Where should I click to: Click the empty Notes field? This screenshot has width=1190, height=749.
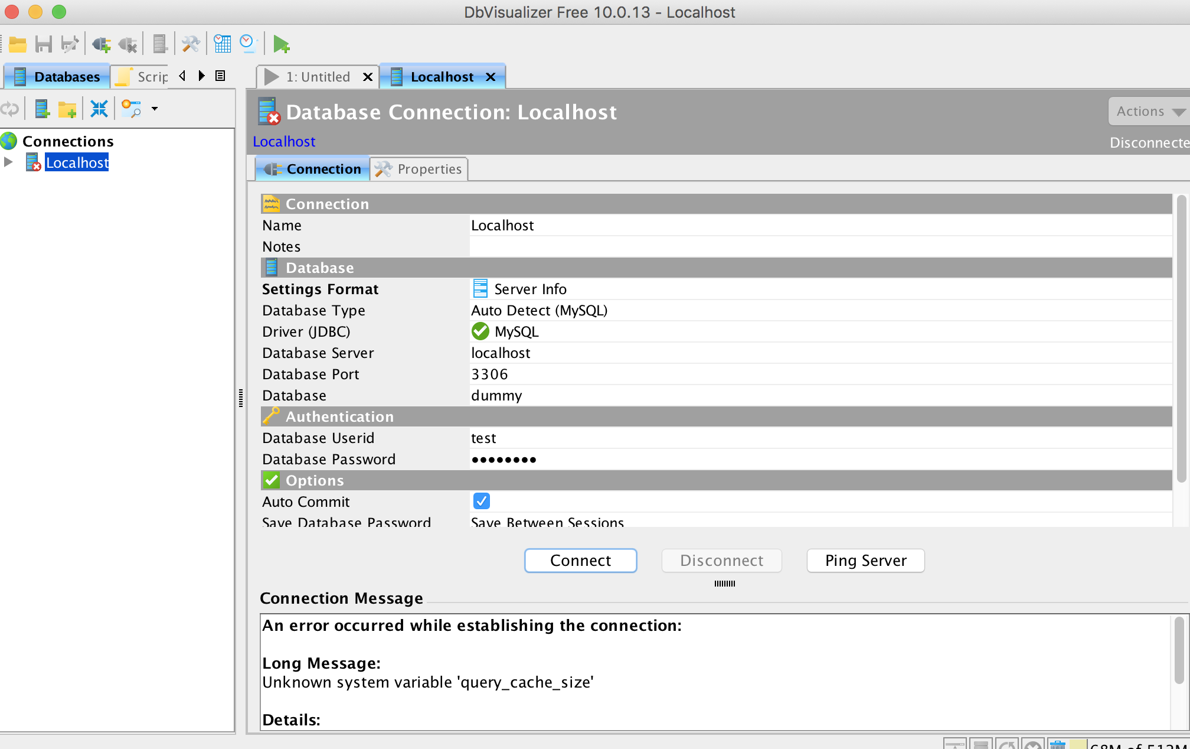[820, 246]
